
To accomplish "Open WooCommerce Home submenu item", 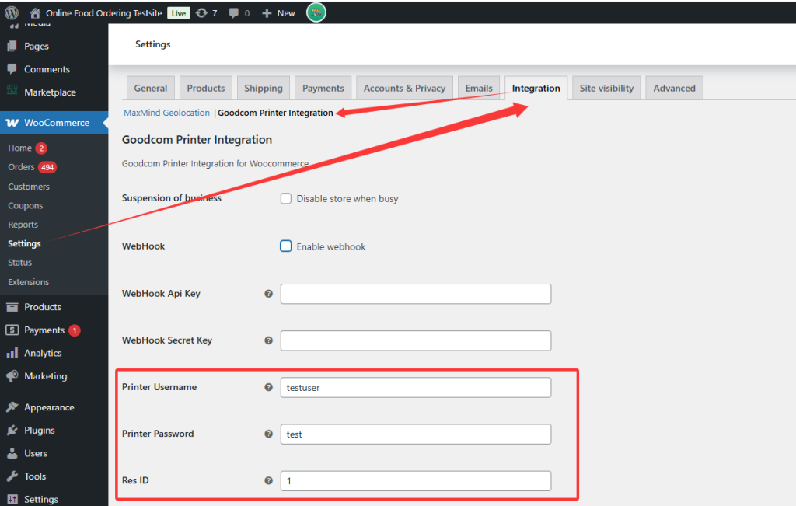I will 19,148.
